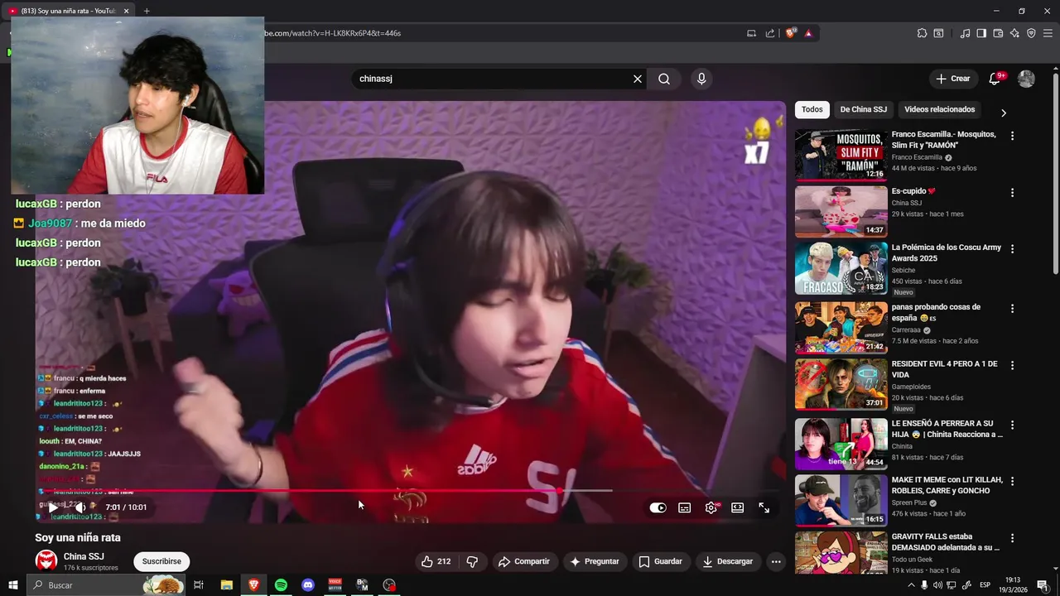Open Spotify from the taskbar
Screen dimensions: 1060x596
(281, 585)
